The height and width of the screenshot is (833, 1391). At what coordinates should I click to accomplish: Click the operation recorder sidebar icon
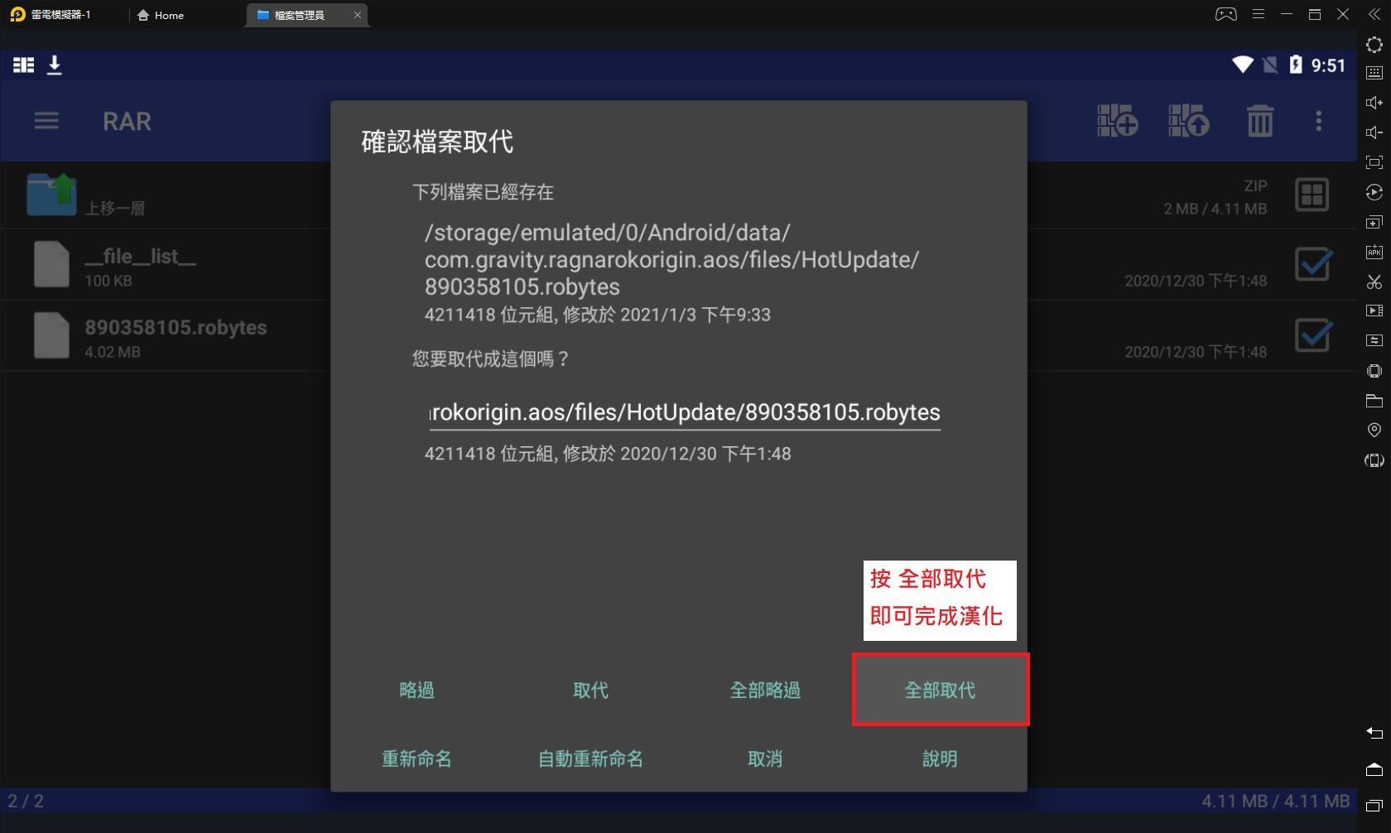pos(1374,340)
